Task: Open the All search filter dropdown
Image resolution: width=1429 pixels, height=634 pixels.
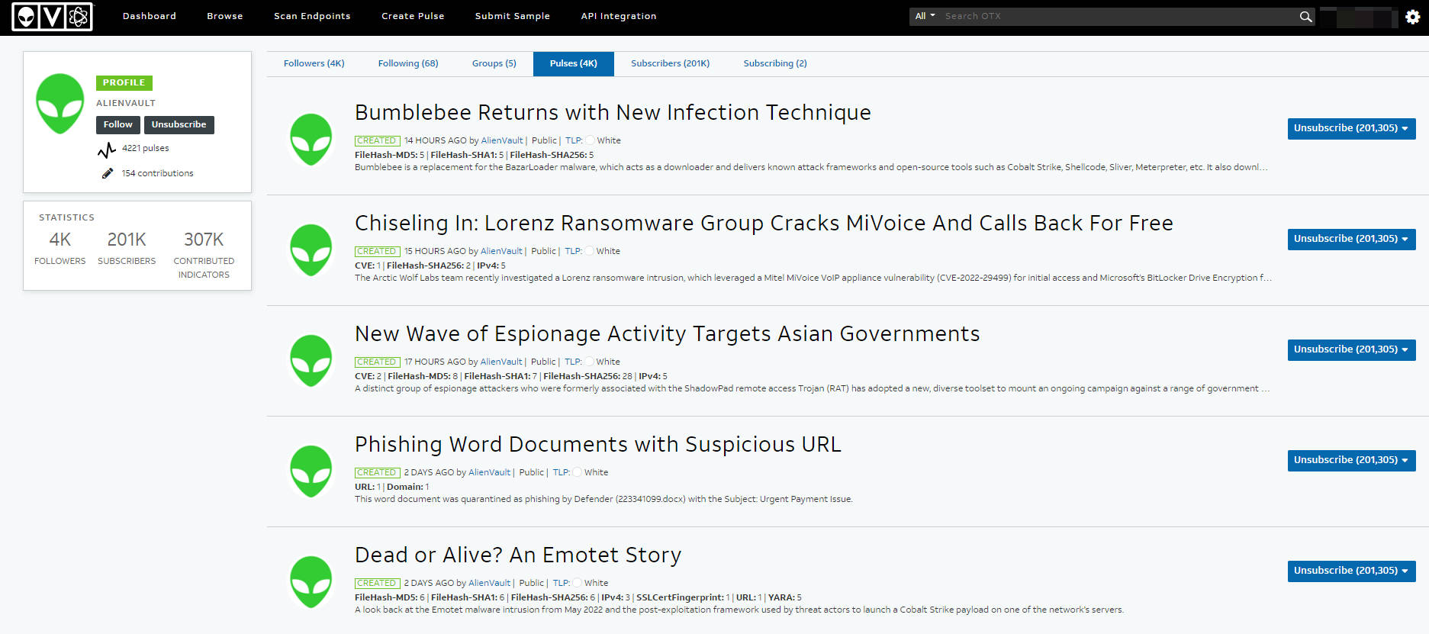Action: [x=925, y=16]
